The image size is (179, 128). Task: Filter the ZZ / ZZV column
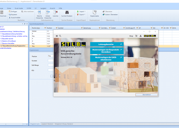point(171,28)
